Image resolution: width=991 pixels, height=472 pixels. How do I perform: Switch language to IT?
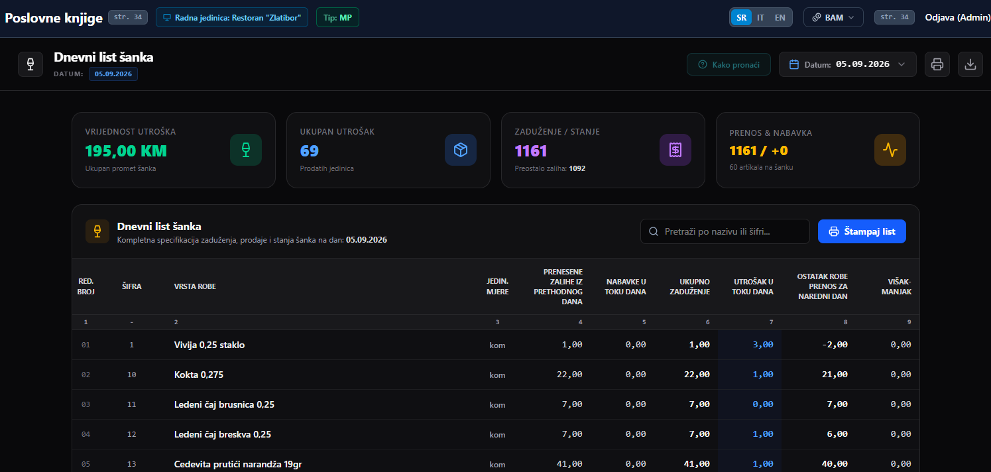point(760,18)
